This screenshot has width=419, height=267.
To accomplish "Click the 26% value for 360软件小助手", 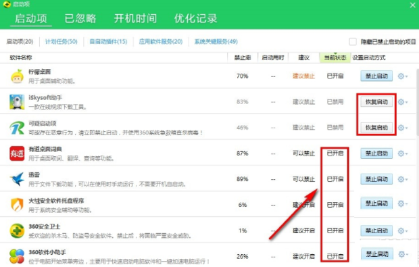I will [x=243, y=257].
